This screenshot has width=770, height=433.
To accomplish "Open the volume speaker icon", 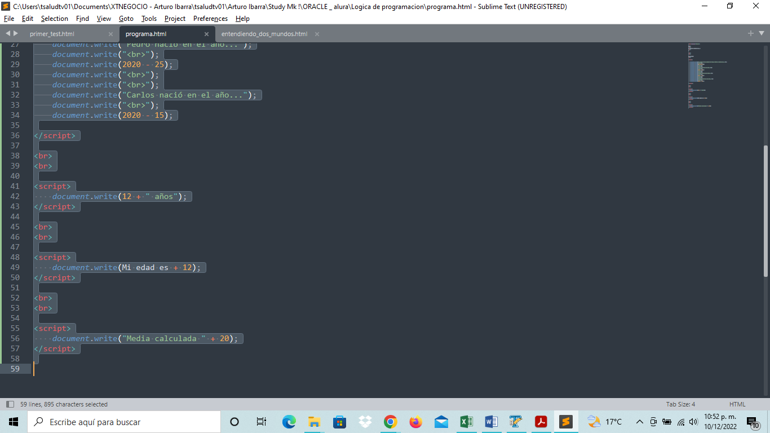I will point(693,422).
